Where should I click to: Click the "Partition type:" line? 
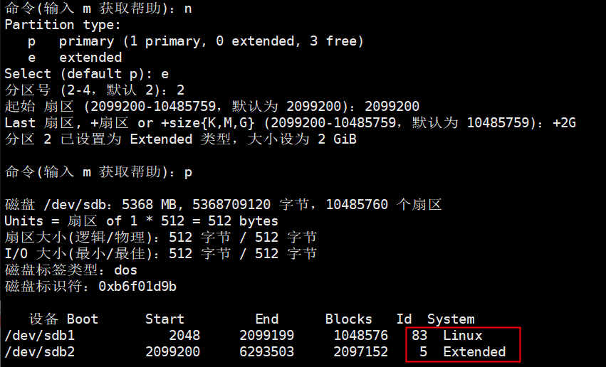(x=63, y=25)
